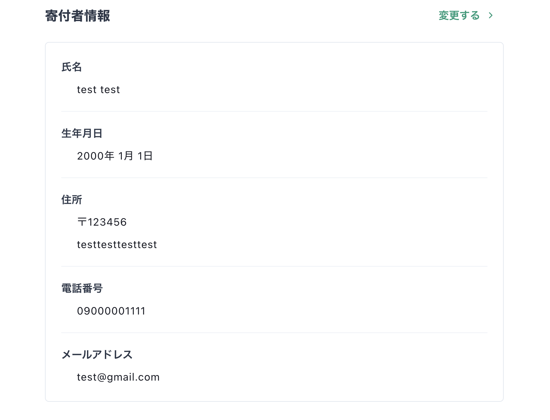Click the divider line below the phone number
This screenshot has width=550, height=420.
click(274, 333)
